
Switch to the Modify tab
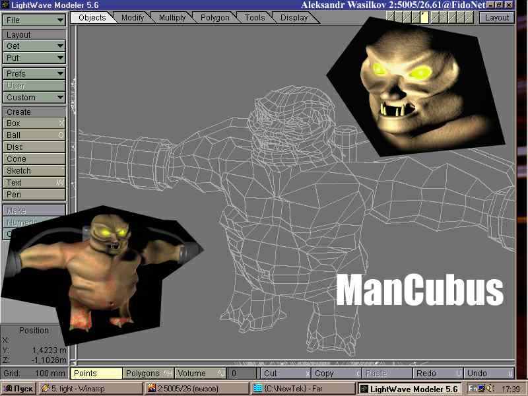point(133,18)
